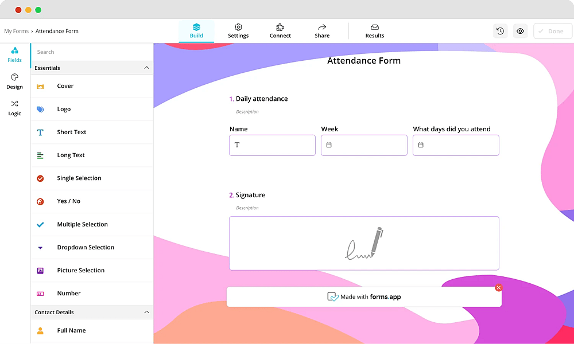Click the What days did you attend label
The width and height of the screenshot is (574, 344).
coord(452,129)
